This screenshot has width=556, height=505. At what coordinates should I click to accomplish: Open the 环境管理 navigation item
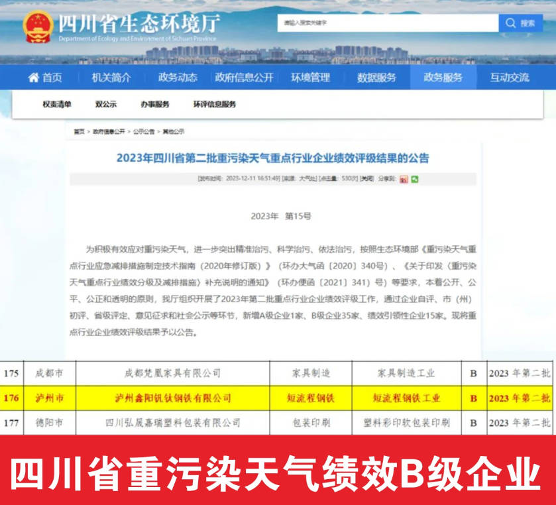(x=311, y=78)
